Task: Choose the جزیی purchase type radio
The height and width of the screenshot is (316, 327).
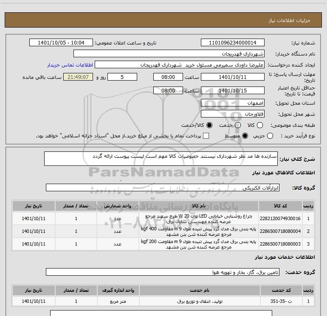Action: (x=270, y=136)
